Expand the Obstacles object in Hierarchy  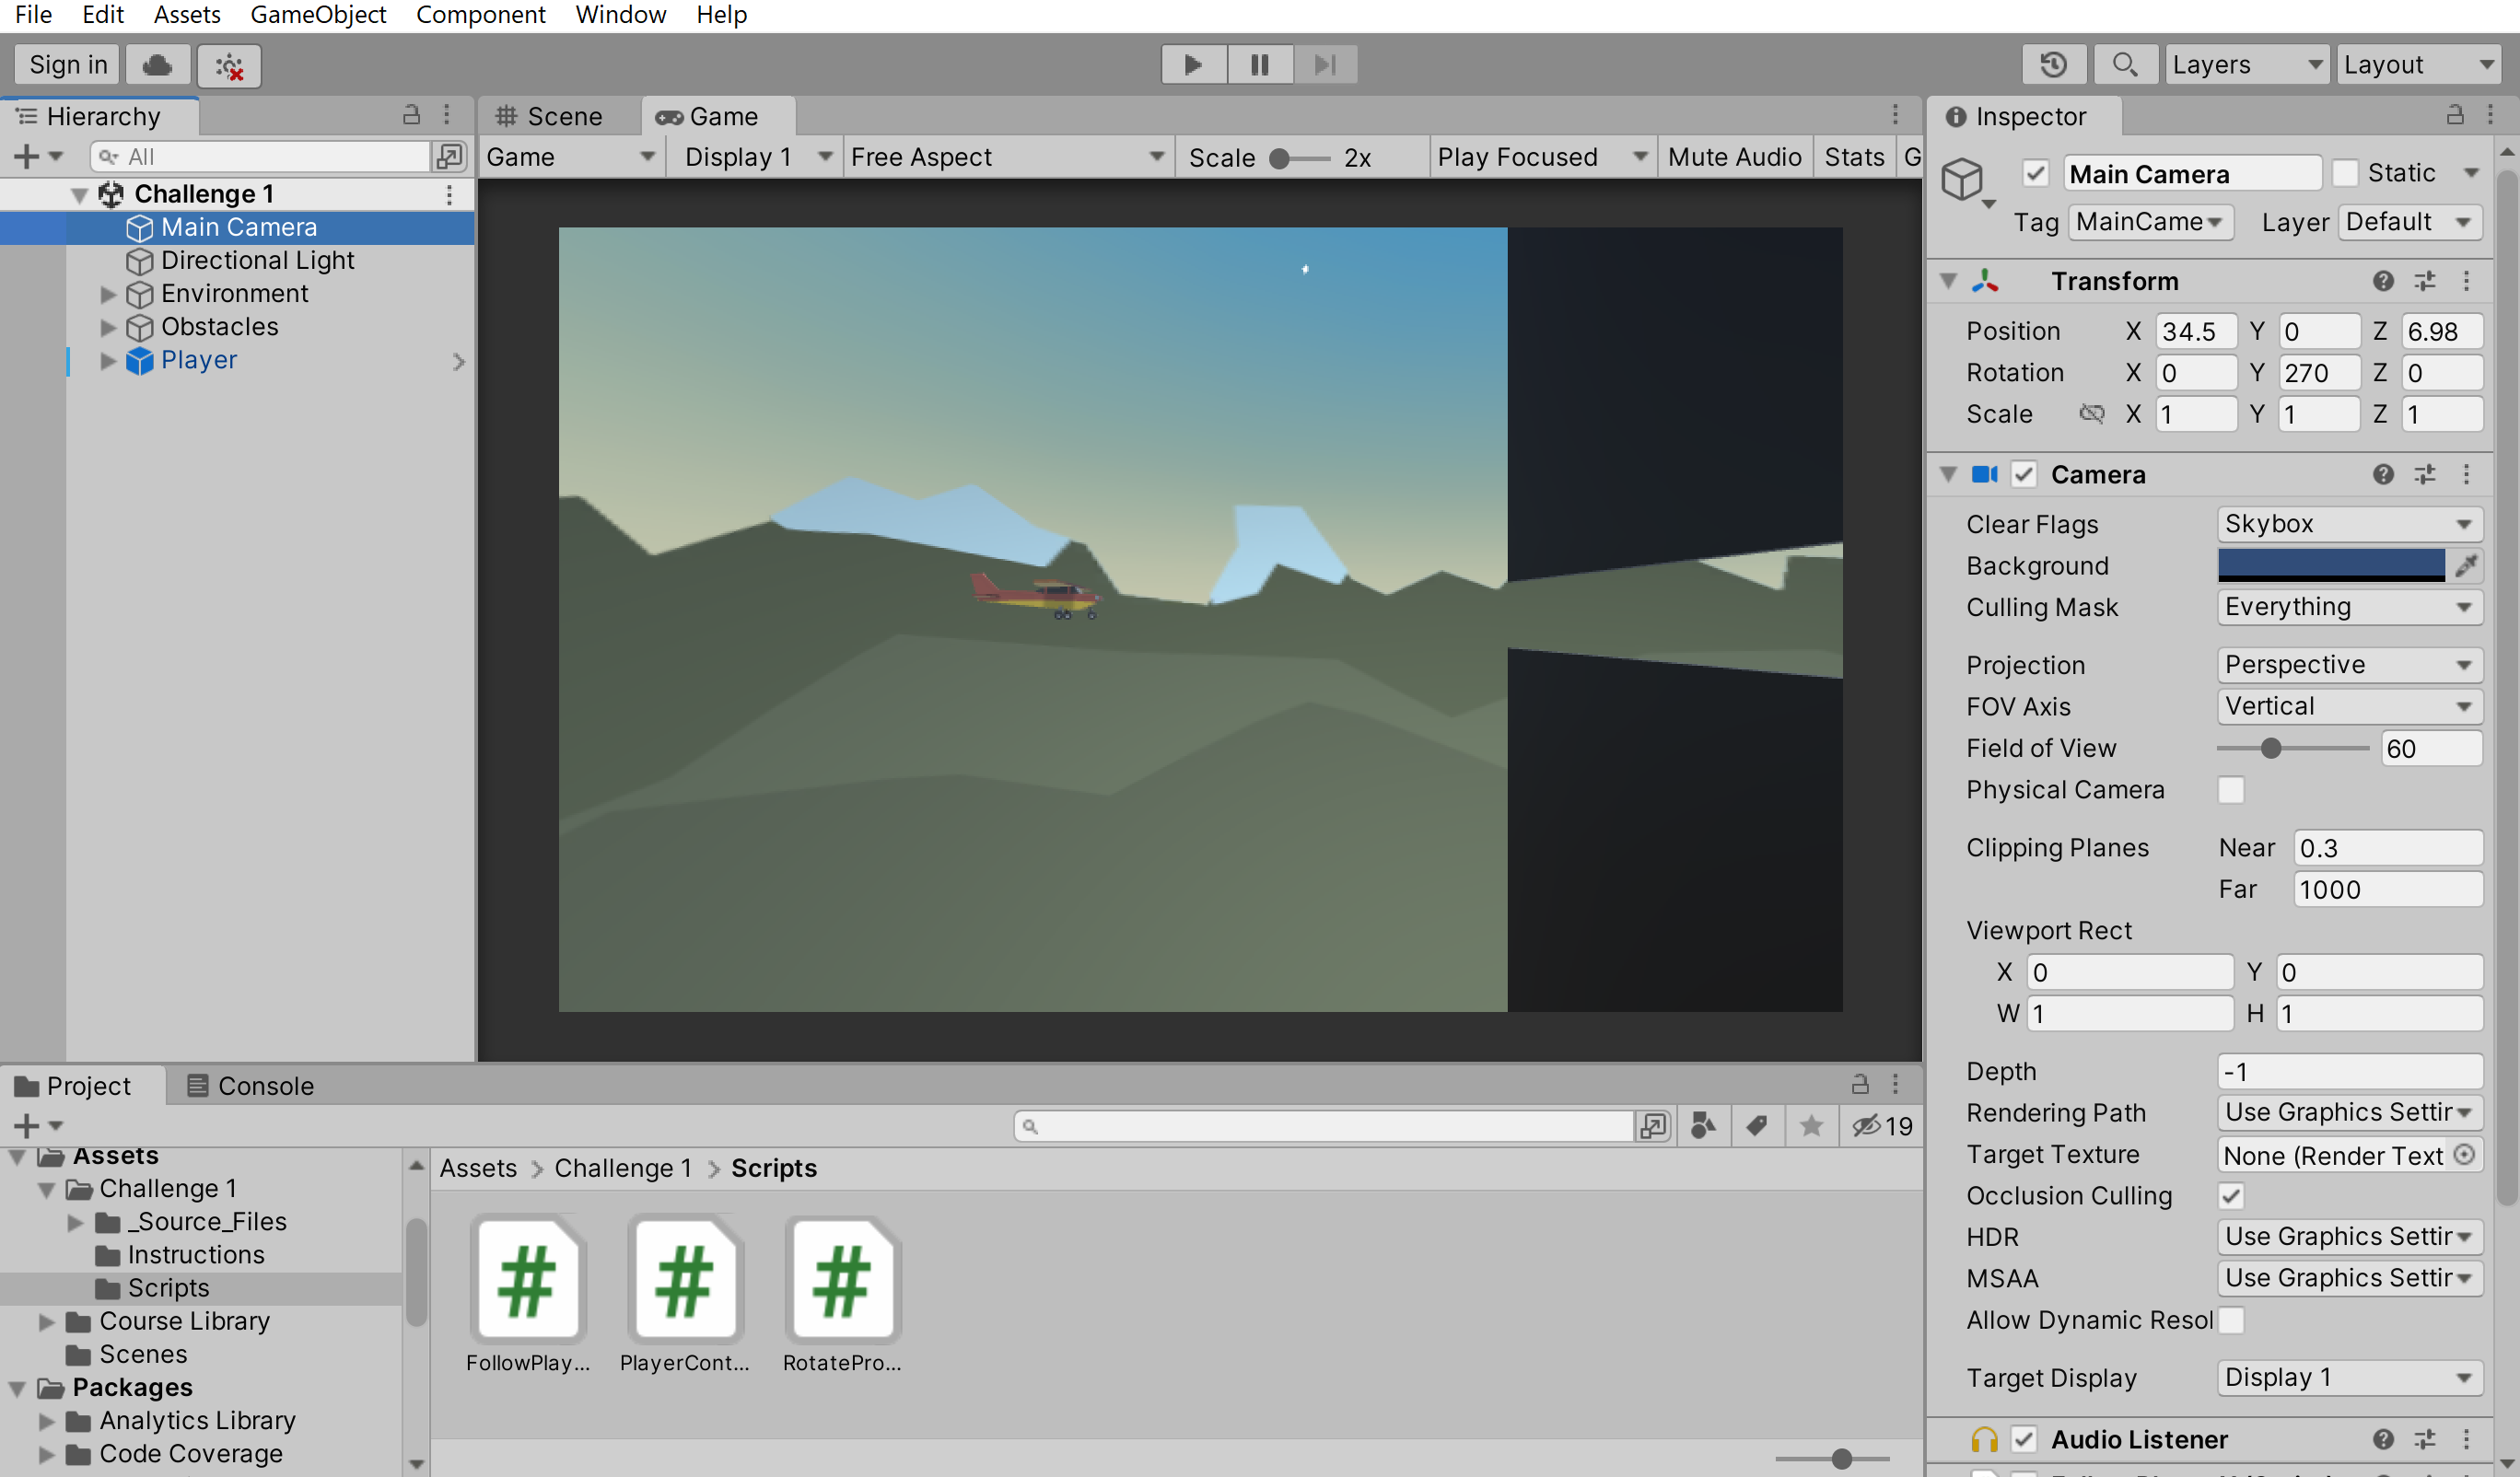pos(108,327)
